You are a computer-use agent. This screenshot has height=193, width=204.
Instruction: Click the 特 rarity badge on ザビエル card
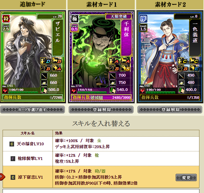tap(6, 19)
